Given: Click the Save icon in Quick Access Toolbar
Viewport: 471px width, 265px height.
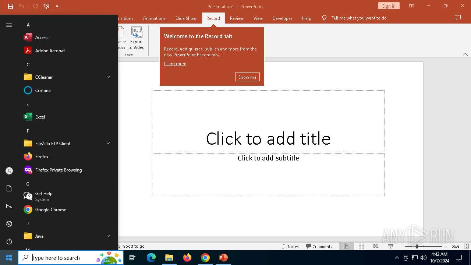Looking at the screenshot, I should tap(11, 6).
